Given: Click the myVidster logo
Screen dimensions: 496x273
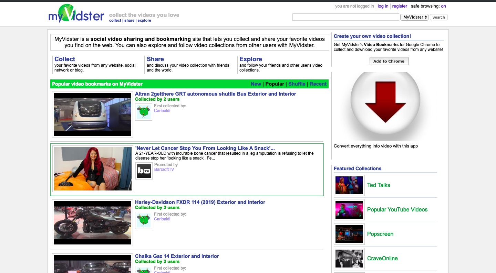Looking at the screenshot, I should tap(76, 13).
